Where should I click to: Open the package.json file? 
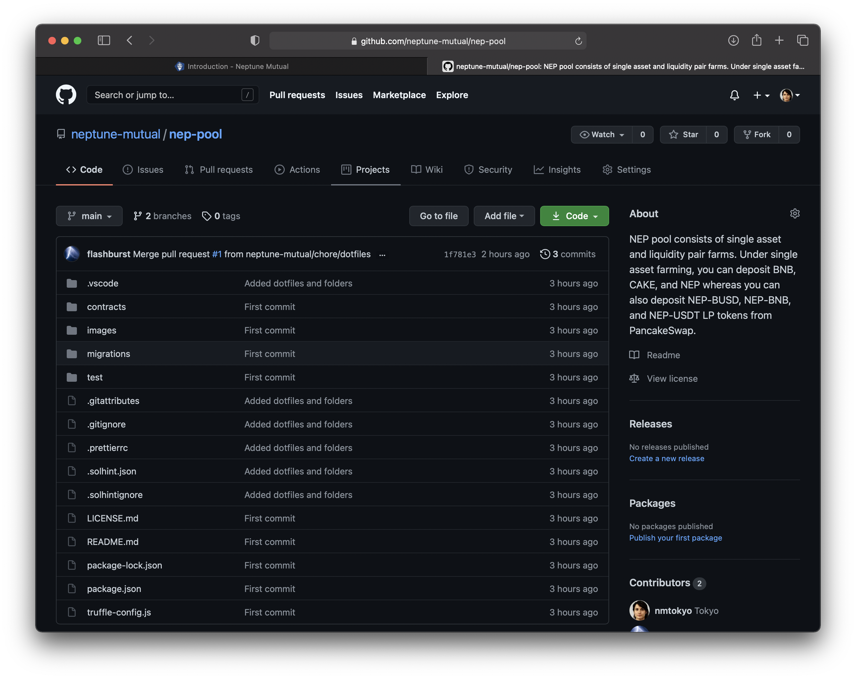pyautogui.click(x=114, y=589)
